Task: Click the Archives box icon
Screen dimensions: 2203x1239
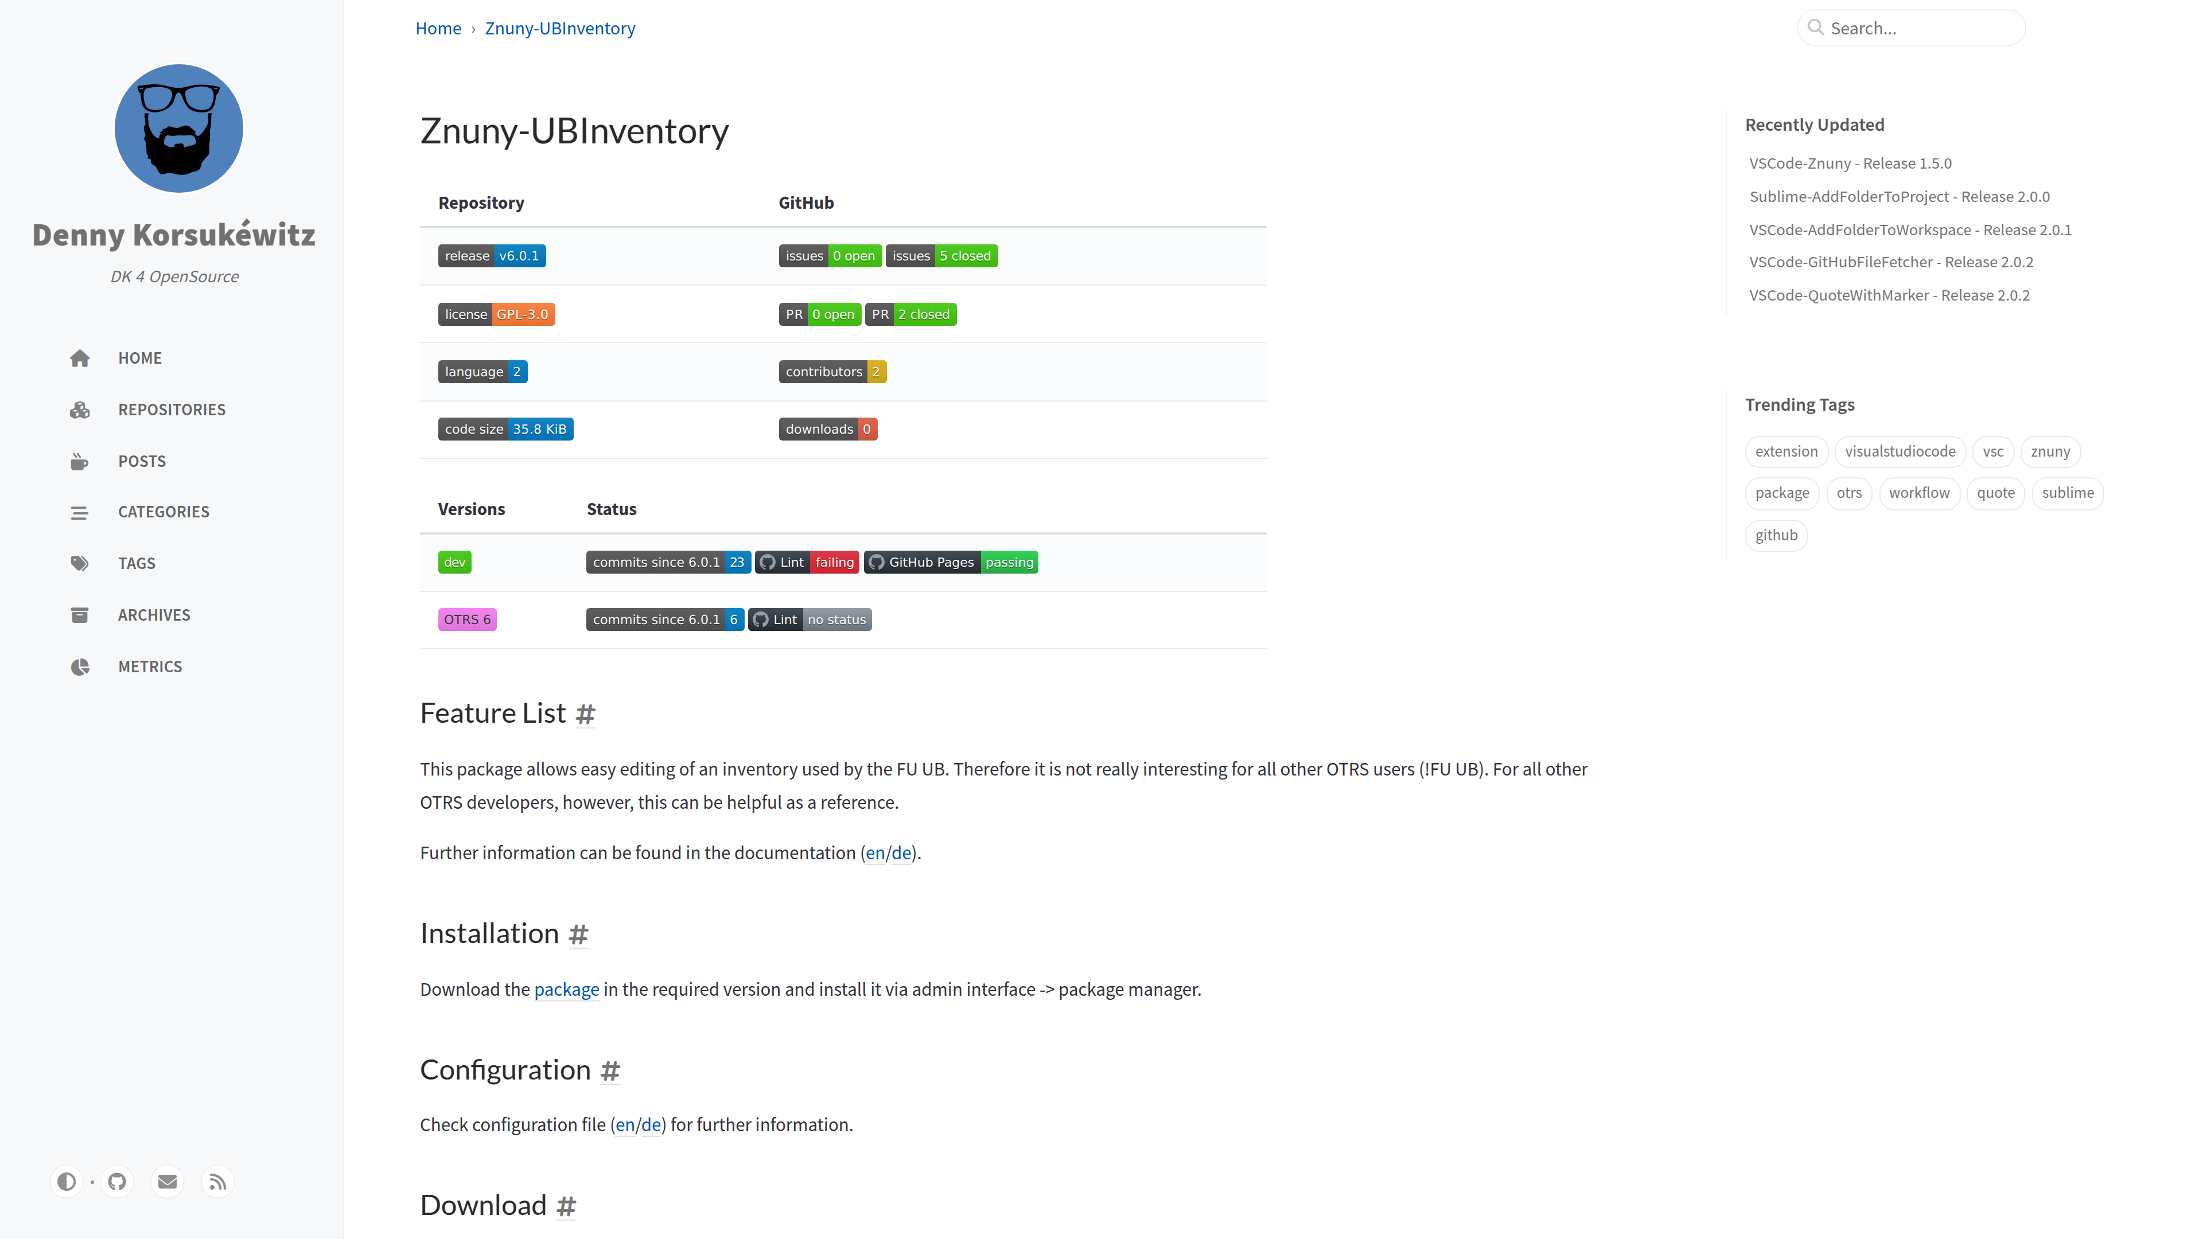Action: tap(80, 615)
